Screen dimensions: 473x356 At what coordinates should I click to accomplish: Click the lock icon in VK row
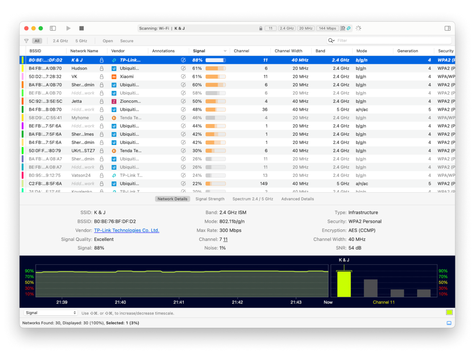102,77
